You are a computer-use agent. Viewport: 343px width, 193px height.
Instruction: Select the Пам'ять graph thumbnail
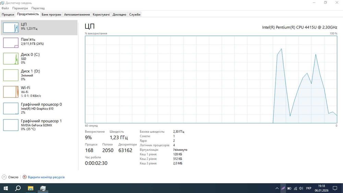pyautogui.click(x=11, y=43)
